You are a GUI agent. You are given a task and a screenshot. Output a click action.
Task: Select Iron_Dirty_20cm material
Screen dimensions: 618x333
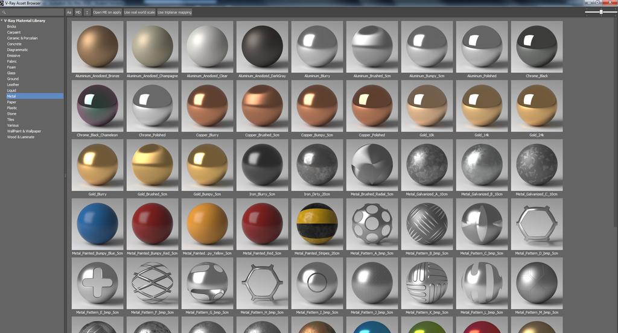tap(317, 165)
